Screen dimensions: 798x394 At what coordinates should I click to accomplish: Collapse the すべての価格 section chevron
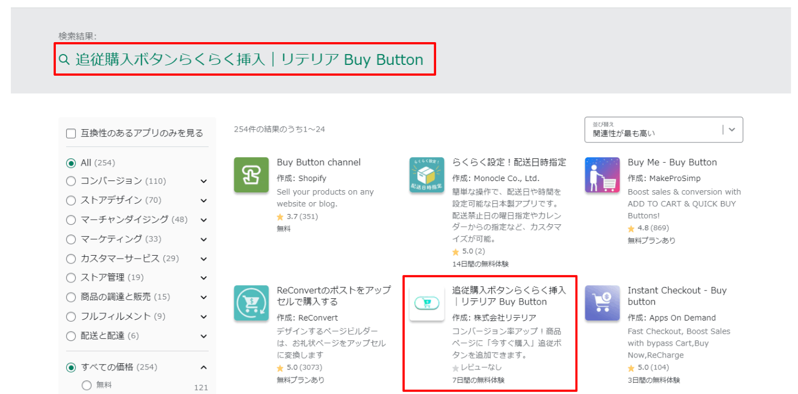203,367
